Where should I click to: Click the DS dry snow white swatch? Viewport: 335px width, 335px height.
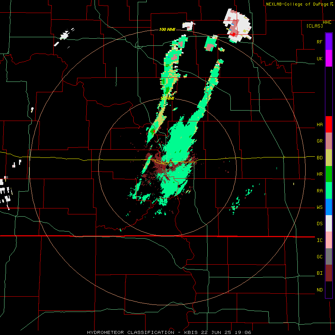point(329,223)
